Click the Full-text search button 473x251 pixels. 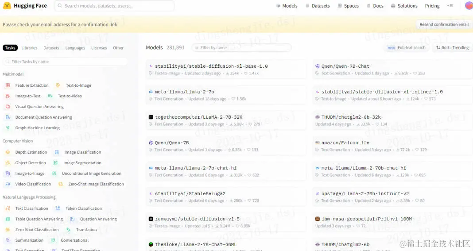coord(407,48)
